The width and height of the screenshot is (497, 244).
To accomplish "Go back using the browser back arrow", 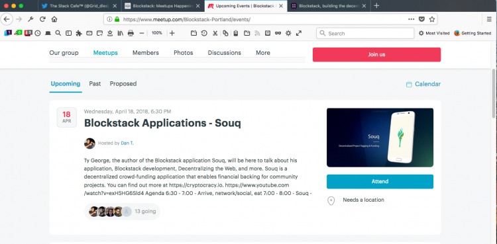I will click(x=7, y=19).
